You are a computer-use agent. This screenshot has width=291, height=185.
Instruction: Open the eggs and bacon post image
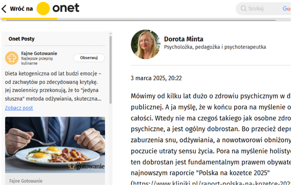pyautogui.click(x=55, y=145)
